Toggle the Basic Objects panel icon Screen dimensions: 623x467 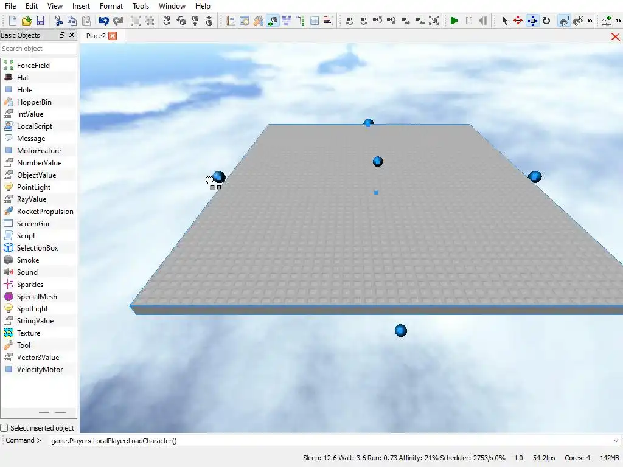pyautogui.click(x=273, y=21)
